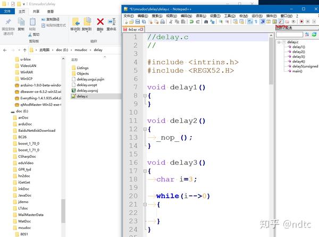Click the Delete red X in Explorer ribbon
Screen dimensions: 319x237
pyautogui.click(x=100, y=22)
